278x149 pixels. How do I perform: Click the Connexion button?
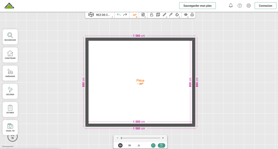pos(266,6)
